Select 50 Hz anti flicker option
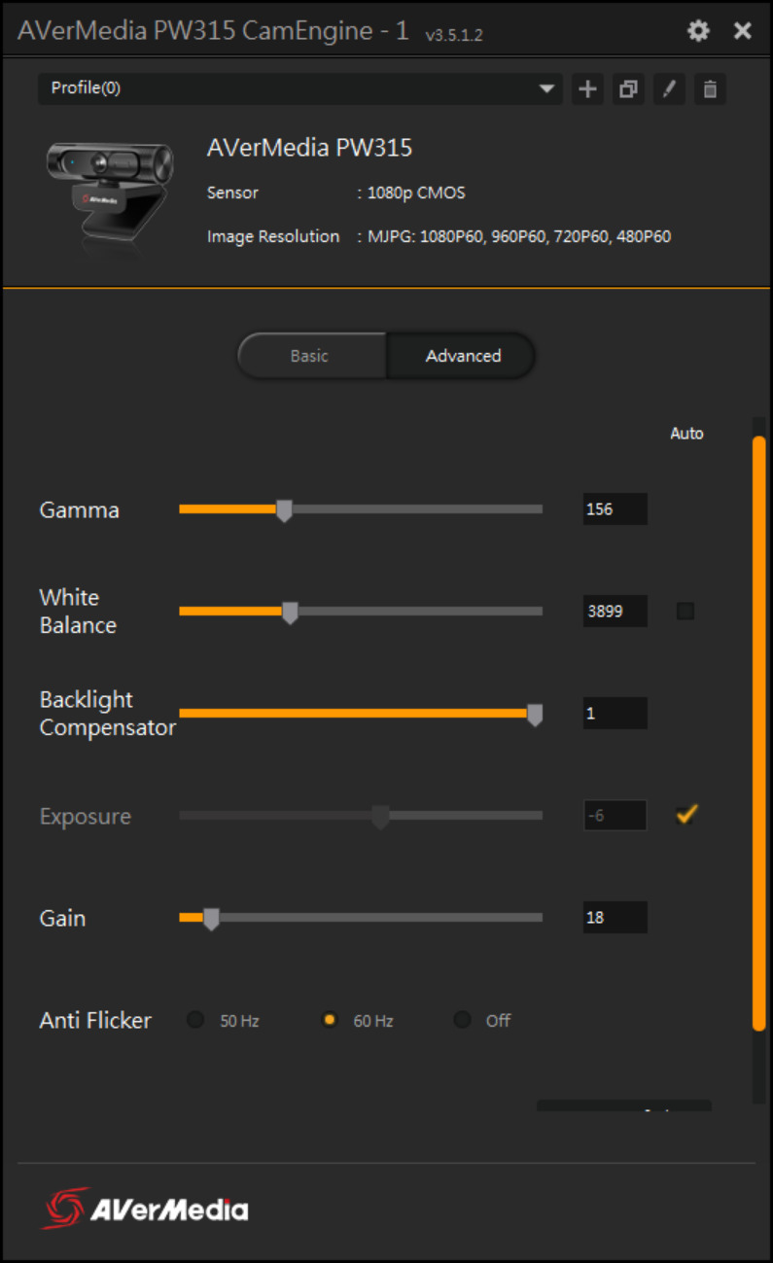The height and width of the screenshot is (1263, 773). pos(196,1020)
